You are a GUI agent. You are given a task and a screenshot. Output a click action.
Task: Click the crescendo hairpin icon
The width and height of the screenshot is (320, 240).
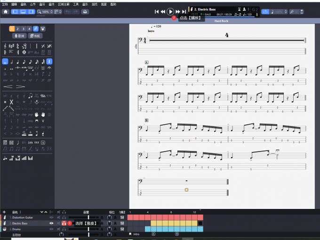tap(8, 87)
